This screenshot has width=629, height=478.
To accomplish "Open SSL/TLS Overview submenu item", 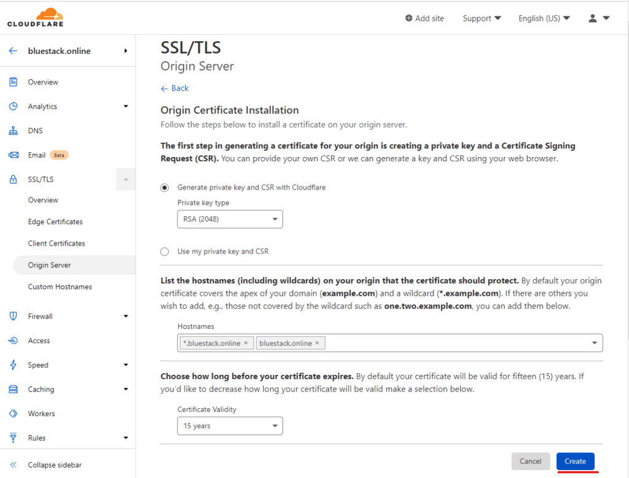I will (x=43, y=200).
